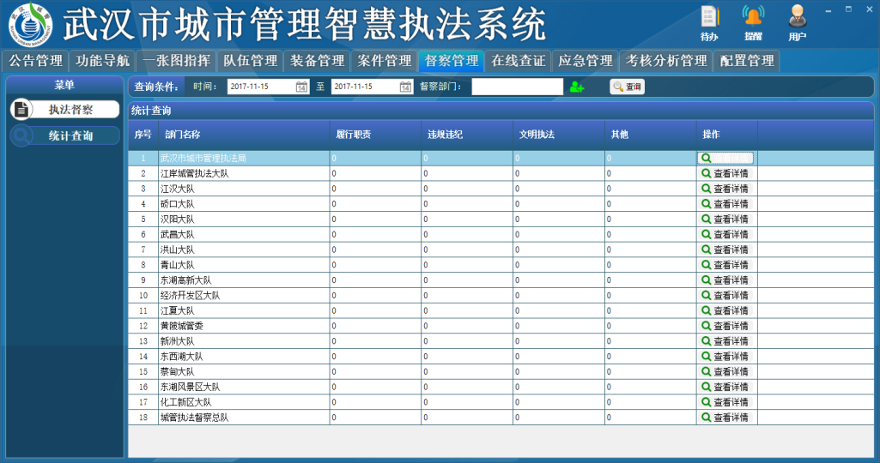
Task: View details for 城管执法督察总队
Action: (725, 418)
